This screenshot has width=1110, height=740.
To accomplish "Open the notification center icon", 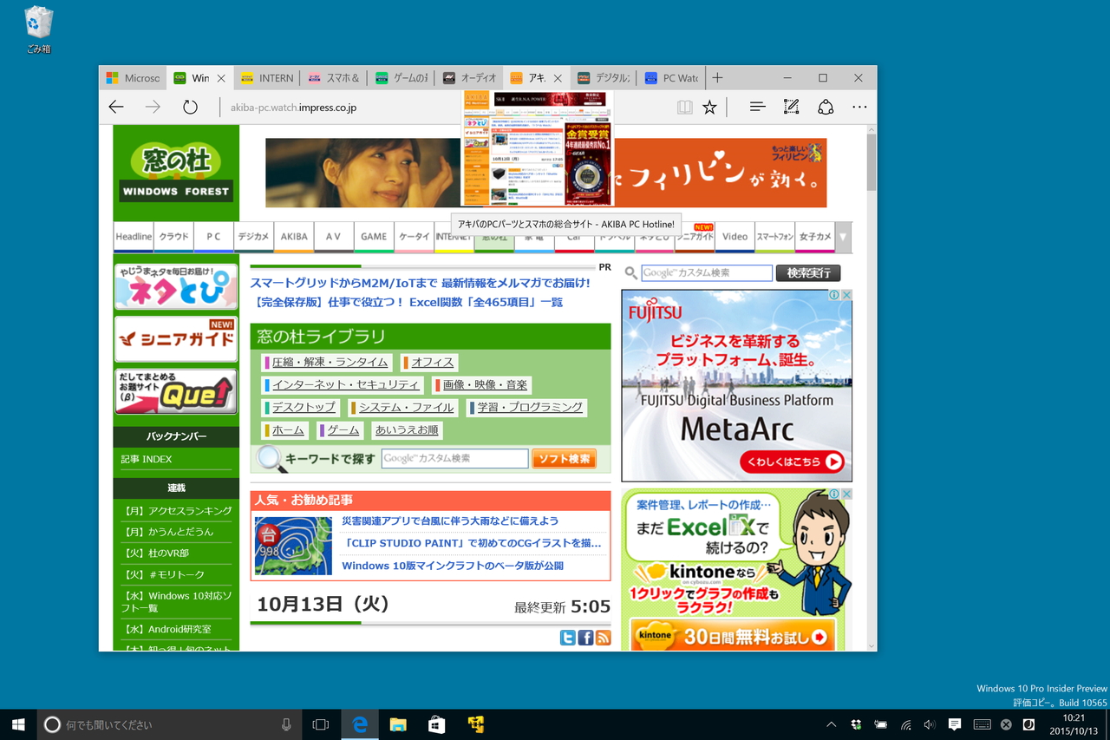I will (x=955, y=724).
